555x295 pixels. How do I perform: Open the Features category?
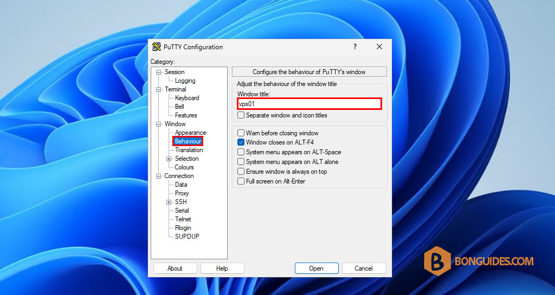click(x=186, y=115)
